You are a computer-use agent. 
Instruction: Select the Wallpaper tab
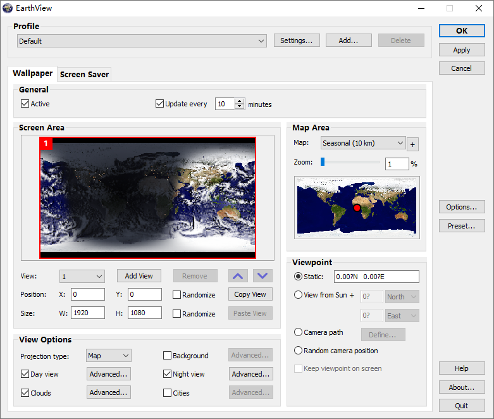(32, 73)
